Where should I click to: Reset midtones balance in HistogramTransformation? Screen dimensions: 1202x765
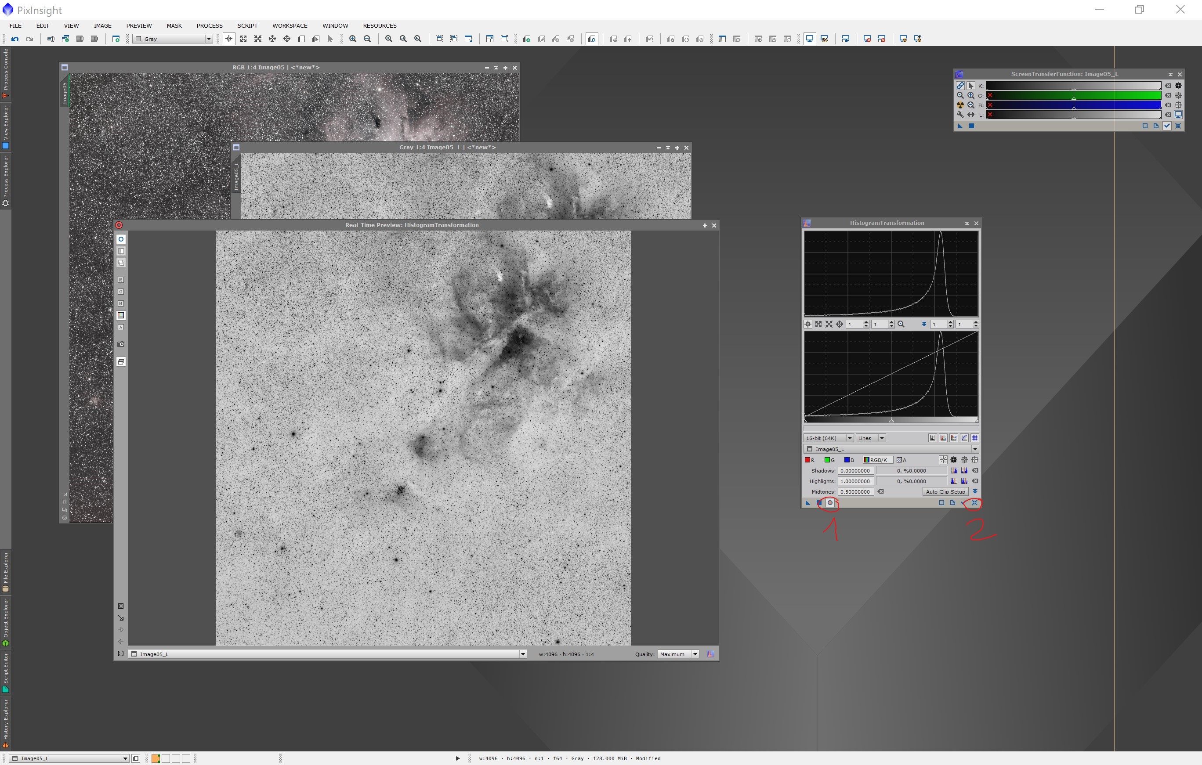coord(881,491)
